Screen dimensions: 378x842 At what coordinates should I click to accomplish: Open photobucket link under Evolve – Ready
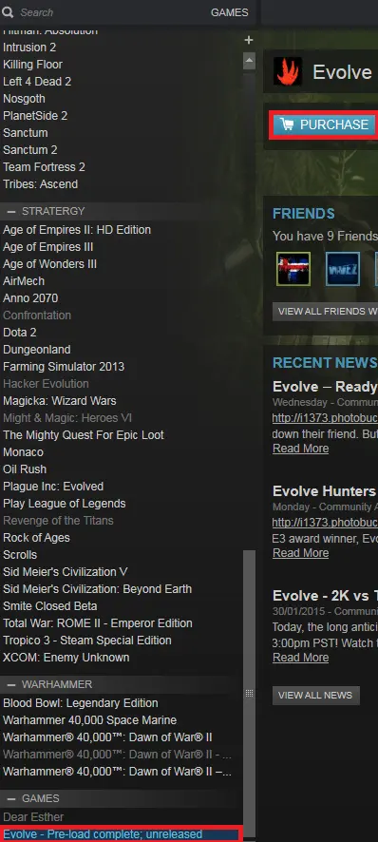pos(325,417)
